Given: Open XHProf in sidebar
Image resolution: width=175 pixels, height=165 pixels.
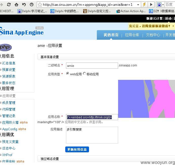Looking at the screenshot, I should pyautogui.click(x=7, y=155).
